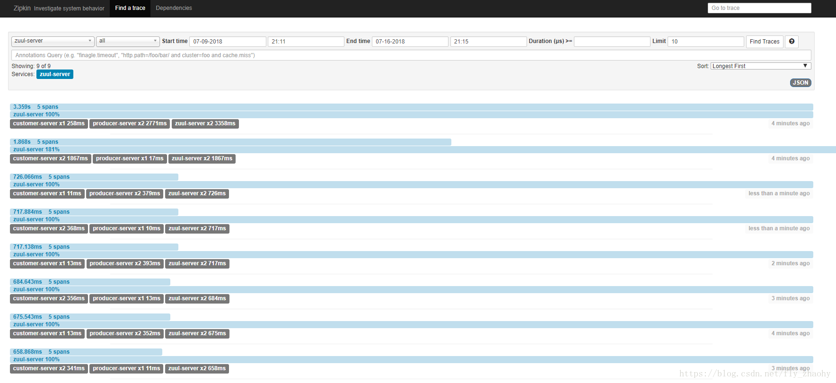The image size is (836, 383).
Task: Click the help question mark icon
Action: (792, 42)
